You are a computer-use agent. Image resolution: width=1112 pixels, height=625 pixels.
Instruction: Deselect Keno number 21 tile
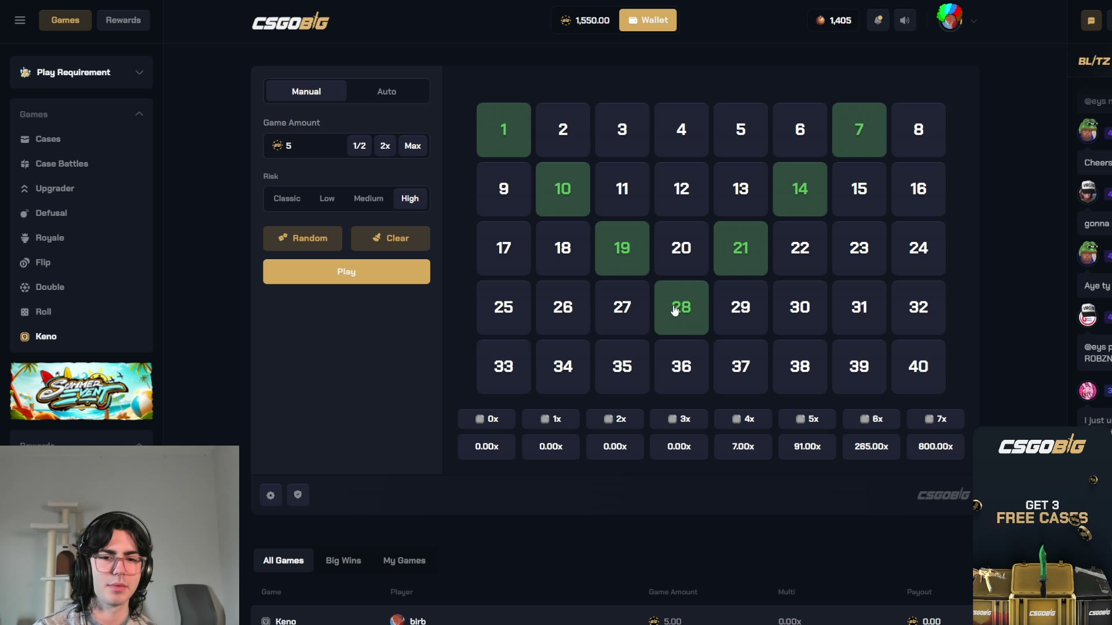click(x=741, y=248)
